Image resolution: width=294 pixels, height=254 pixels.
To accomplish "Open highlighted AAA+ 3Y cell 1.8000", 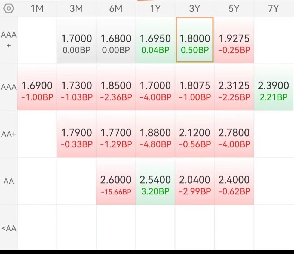I will tap(195, 40).
